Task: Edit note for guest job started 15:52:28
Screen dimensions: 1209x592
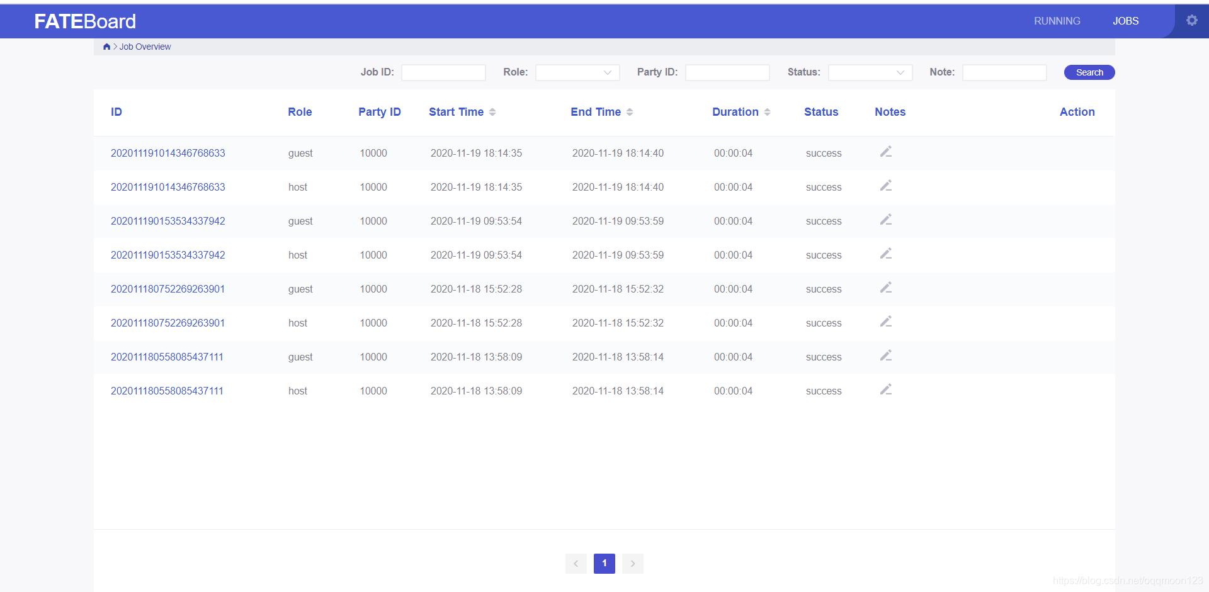Action: (886, 288)
